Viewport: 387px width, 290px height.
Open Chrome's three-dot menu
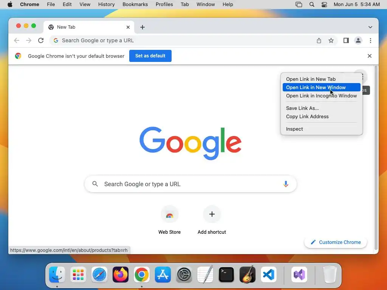pos(370,40)
